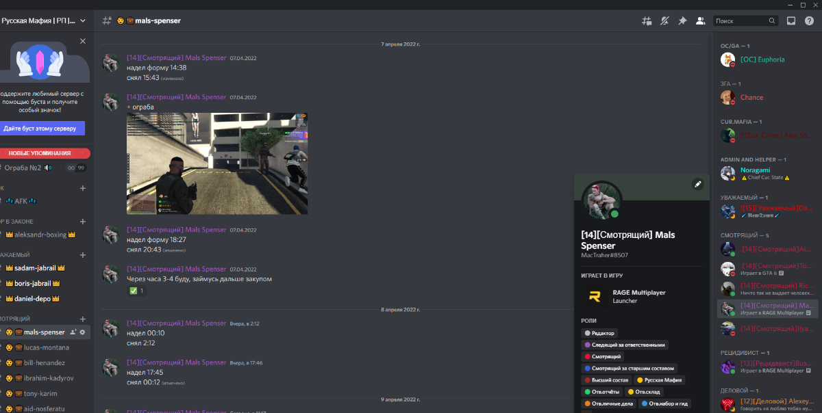Screen dimensions: 822x413
Task: Open settings gear for mals-spenser channel
Action: (83, 332)
